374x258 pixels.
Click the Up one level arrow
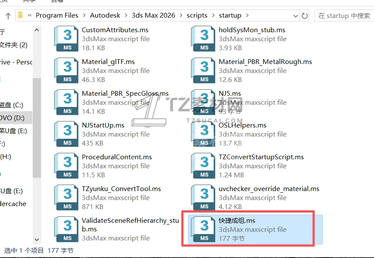pyautogui.click(x=8, y=16)
